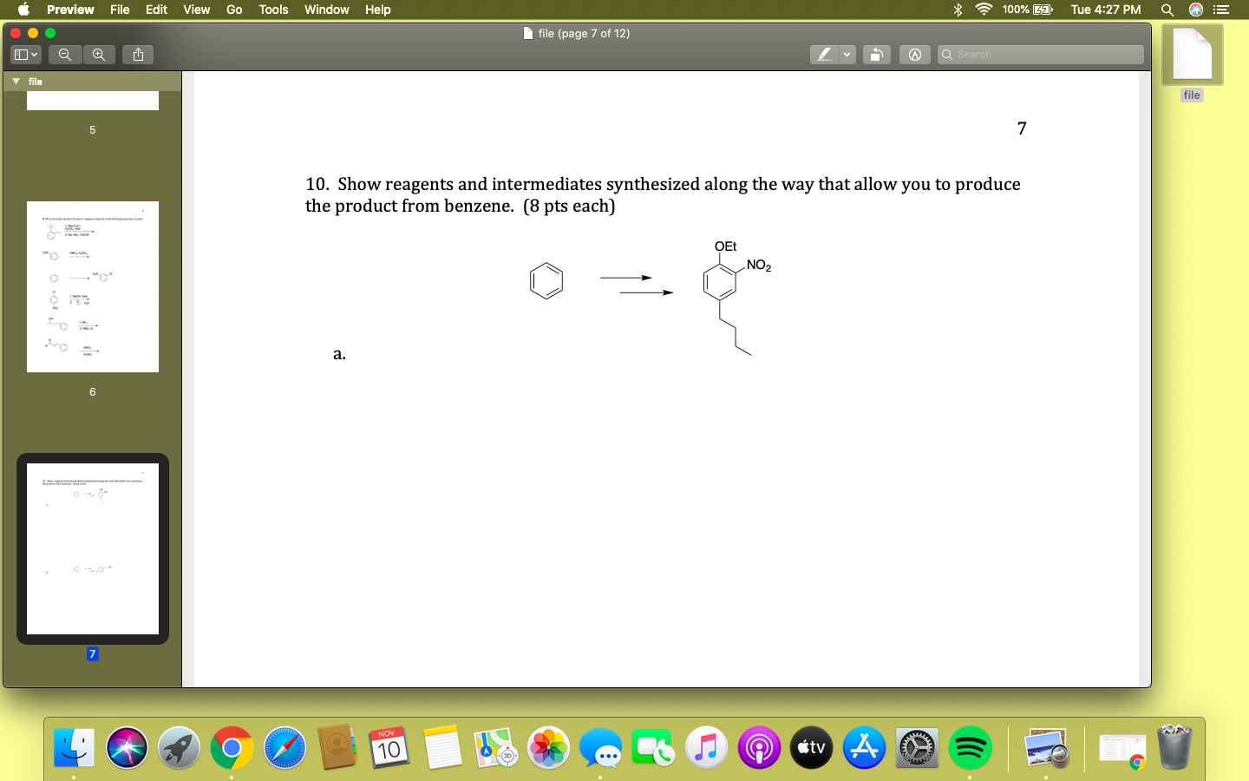1249x781 pixels.
Task: Open the View menu
Action: point(196,10)
